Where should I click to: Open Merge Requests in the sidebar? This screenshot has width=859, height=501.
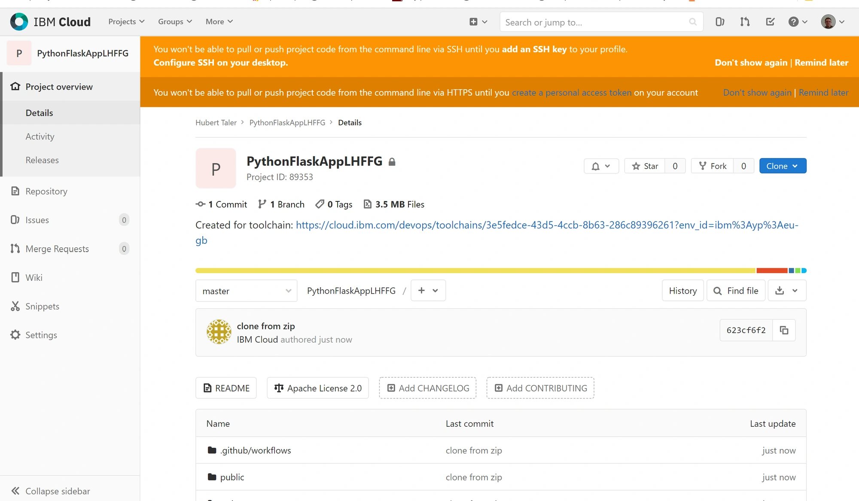point(57,249)
